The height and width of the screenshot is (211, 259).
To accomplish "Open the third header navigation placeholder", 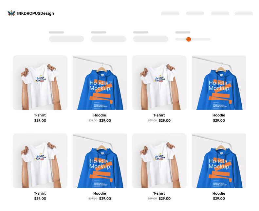I will click(x=220, y=13).
